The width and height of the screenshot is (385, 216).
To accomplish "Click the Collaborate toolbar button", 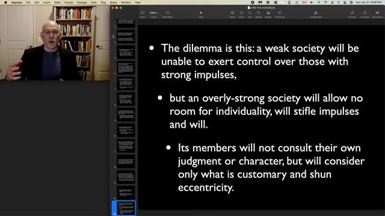I will pyautogui.click(x=315, y=14).
